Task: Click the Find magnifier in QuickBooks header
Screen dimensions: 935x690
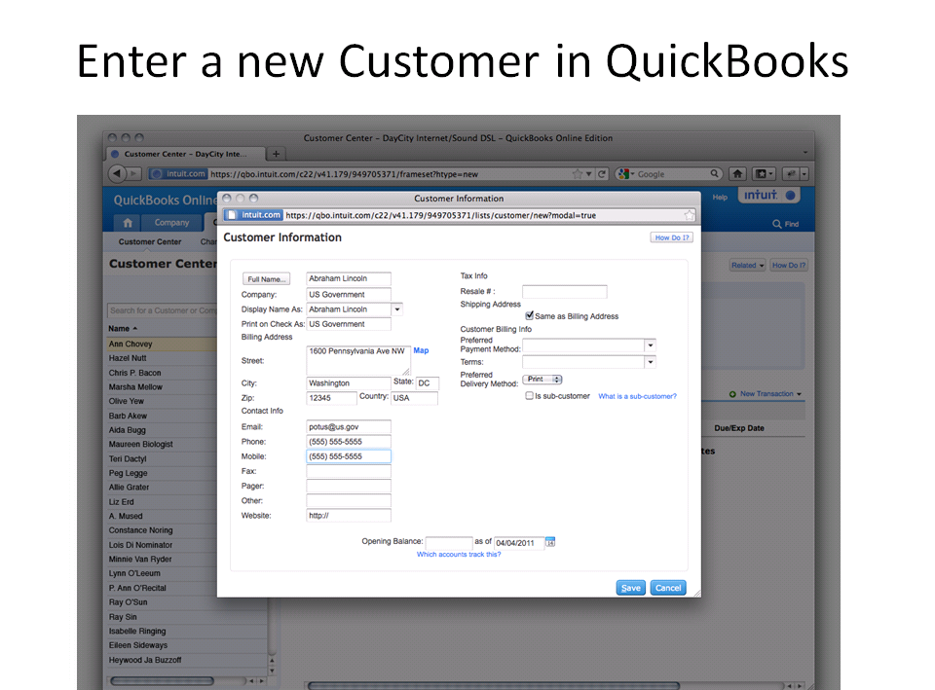Action: [776, 224]
